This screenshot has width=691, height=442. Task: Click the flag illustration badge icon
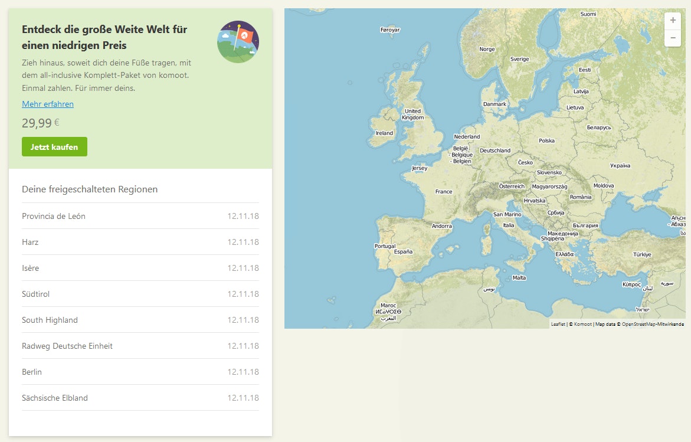click(x=238, y=41)
